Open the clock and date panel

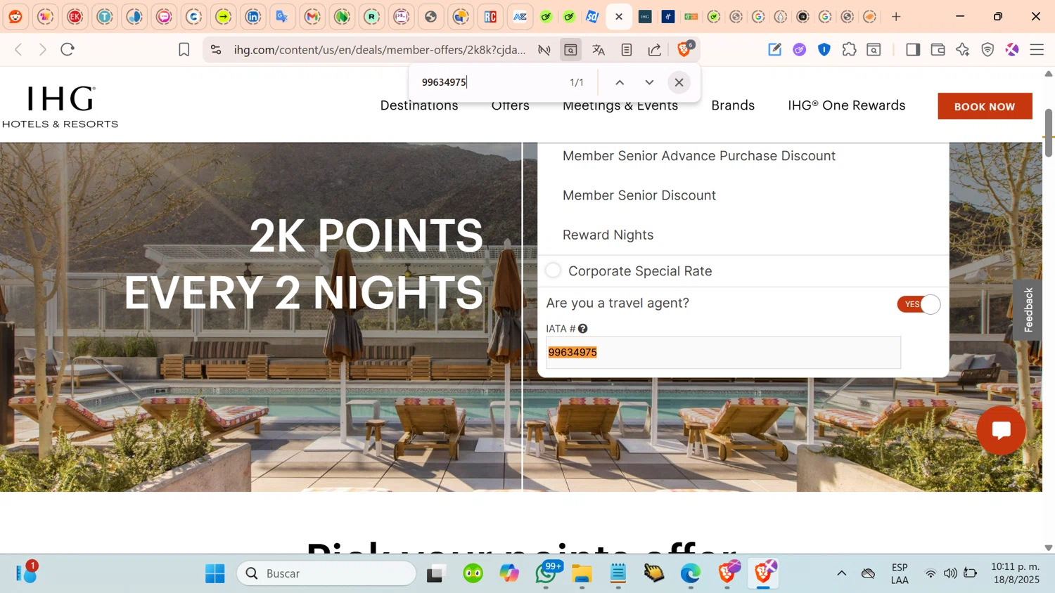coord(1016,573)
